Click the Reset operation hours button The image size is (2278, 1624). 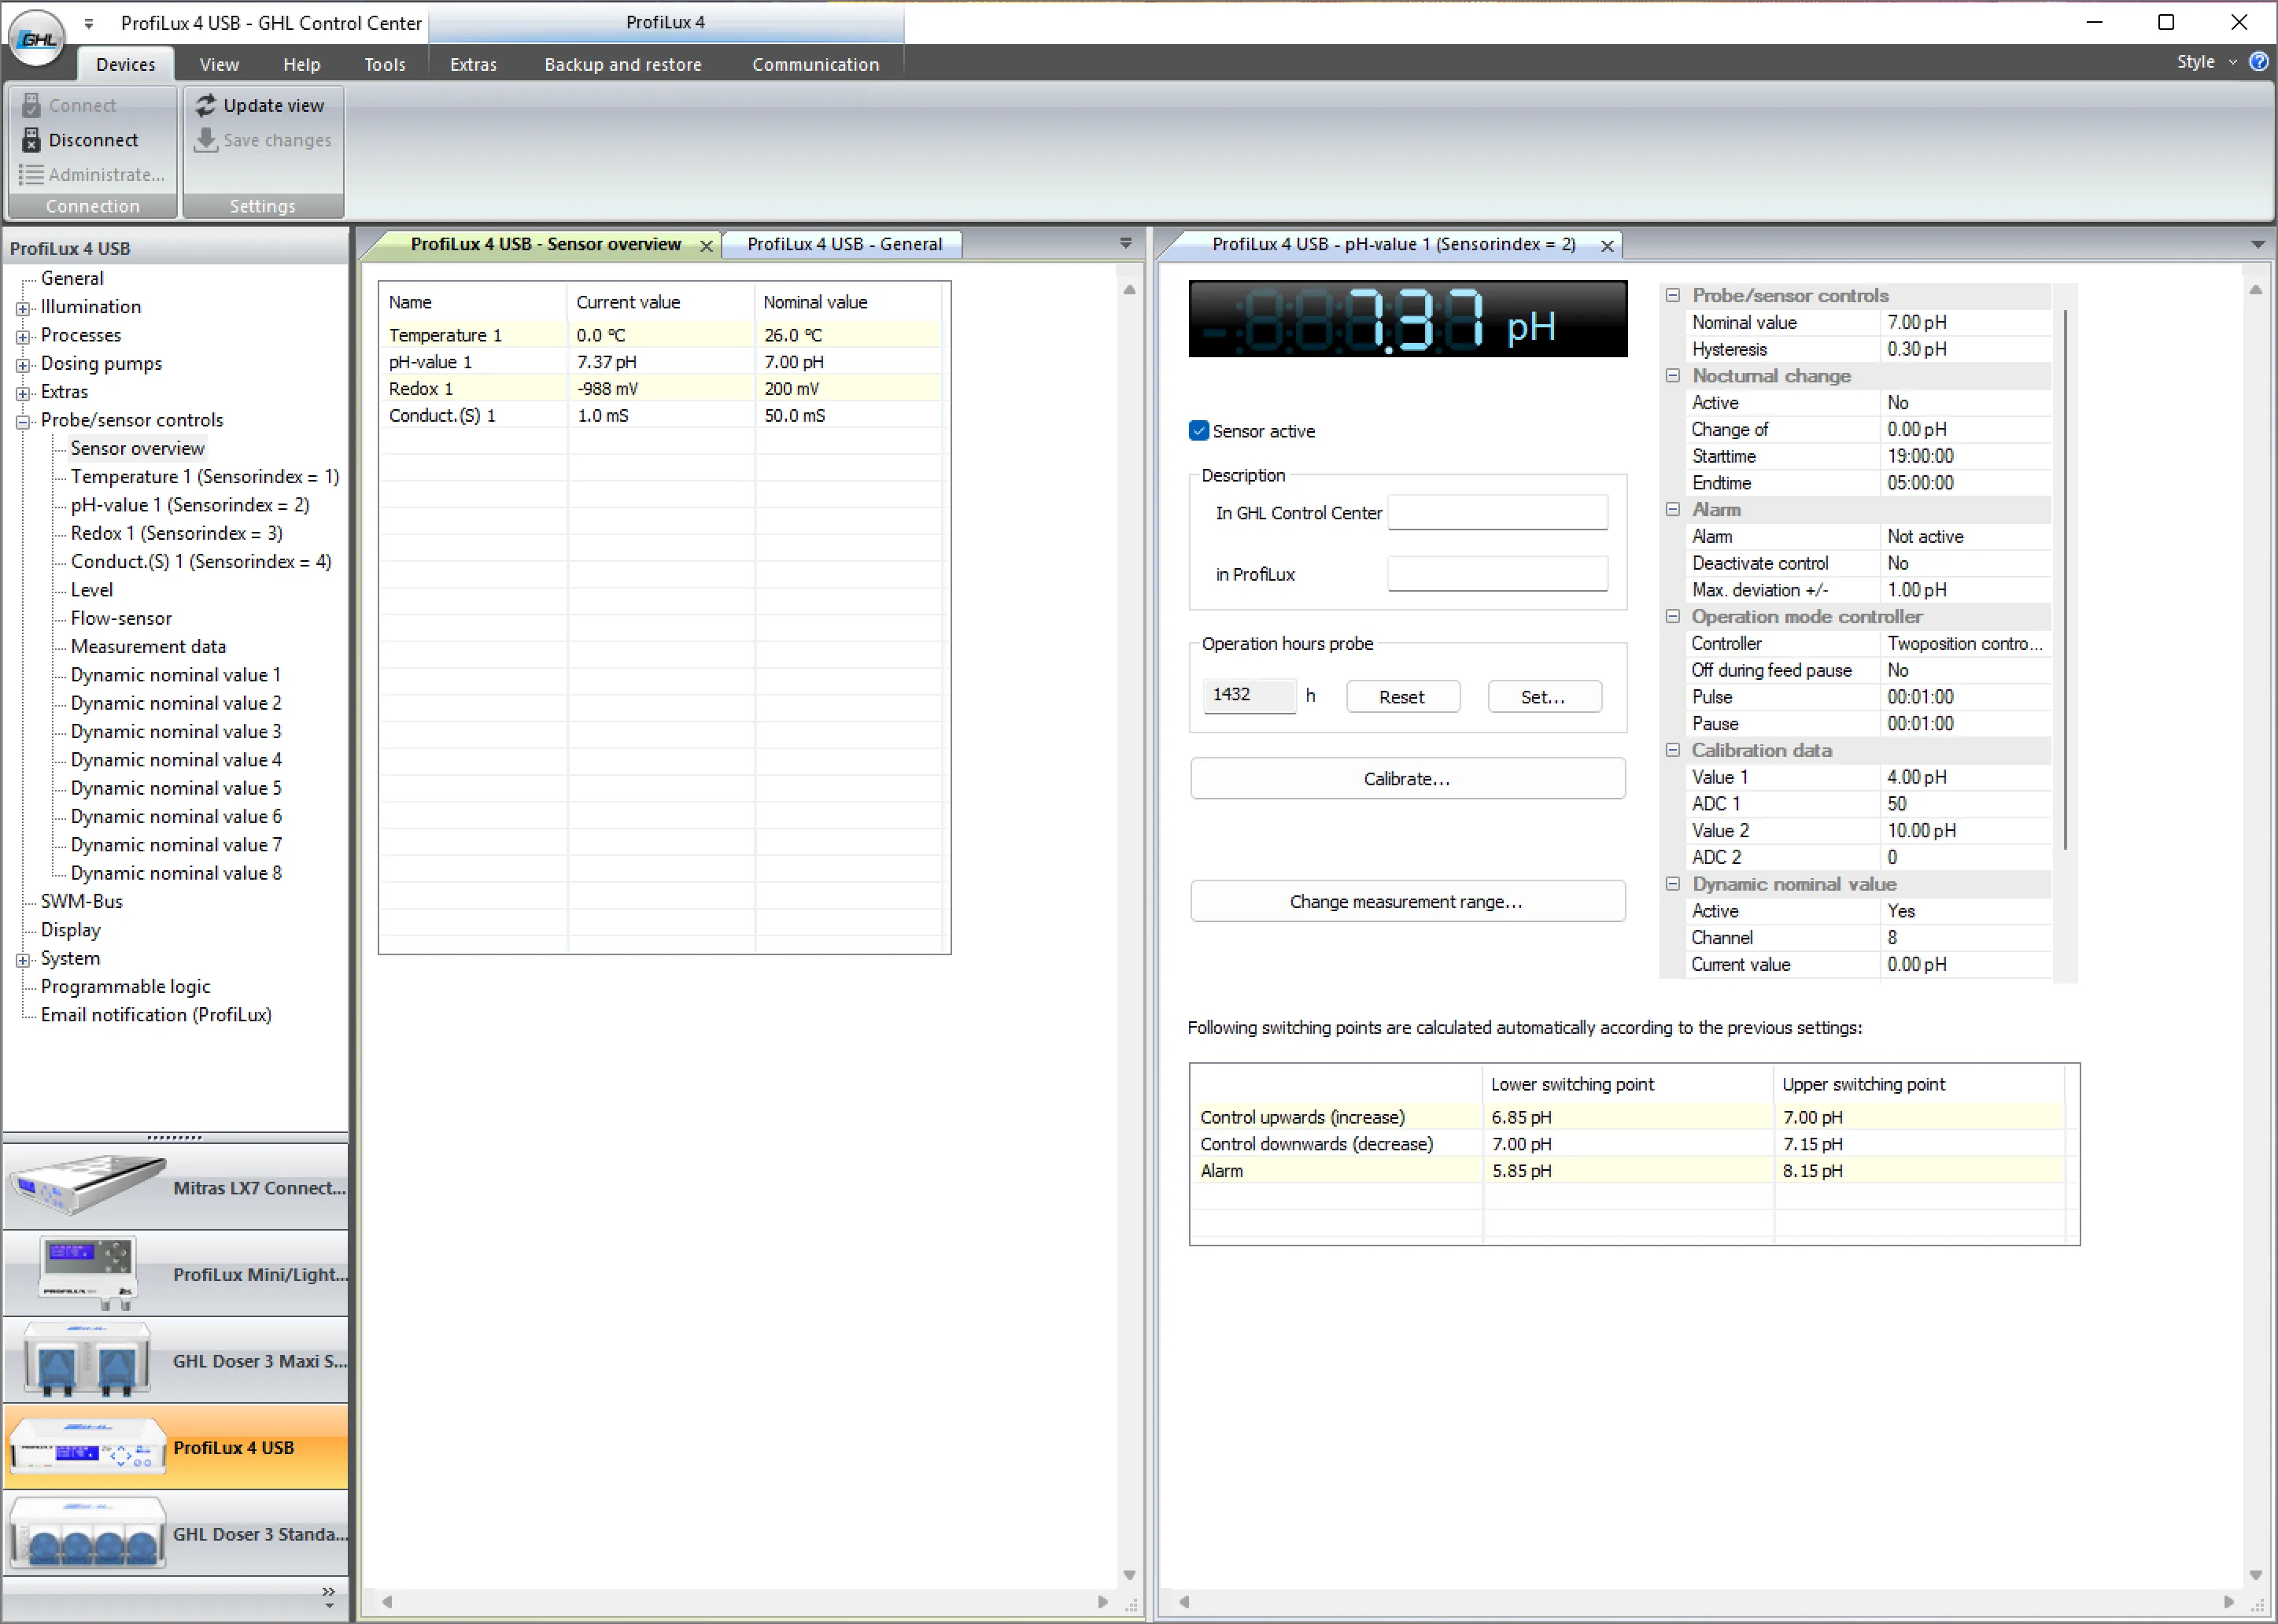point(1402,697)
